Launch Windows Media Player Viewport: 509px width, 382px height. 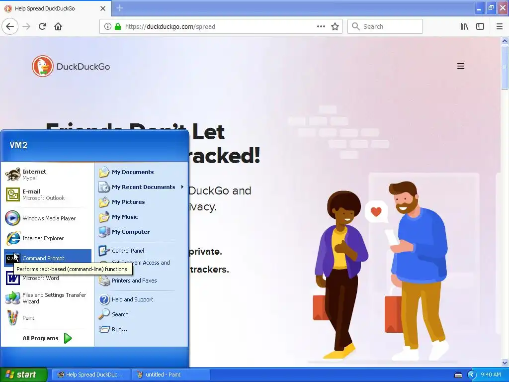48,218
